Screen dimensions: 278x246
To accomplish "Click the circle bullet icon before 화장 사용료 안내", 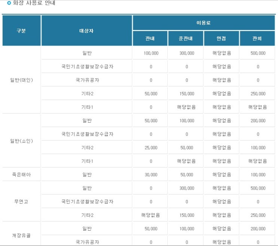I will click(x=9, y=3).
